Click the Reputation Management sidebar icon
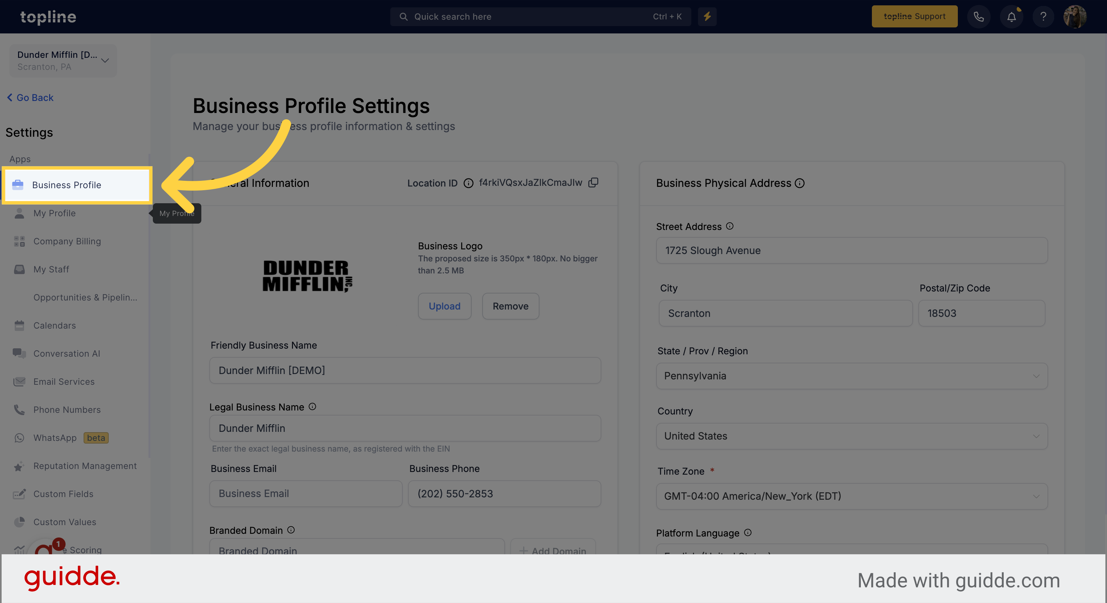The height and width of the screenshot is (603, 1107). coord(19,466)
